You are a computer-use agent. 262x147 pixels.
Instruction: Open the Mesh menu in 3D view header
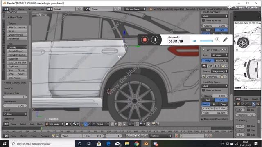coord(40,124)
